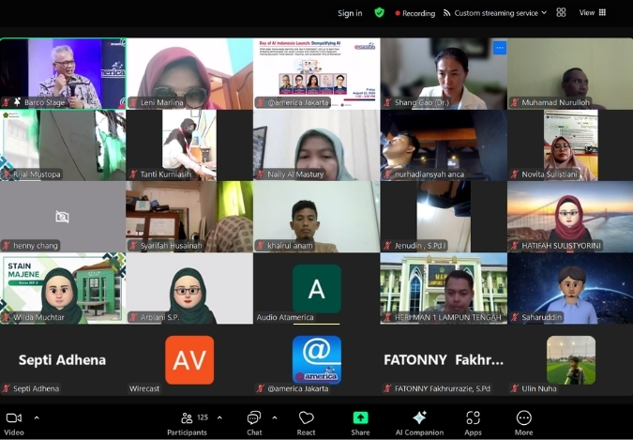Select the Jenudin, S.Pd.I video tile

(x=444, y=217)
